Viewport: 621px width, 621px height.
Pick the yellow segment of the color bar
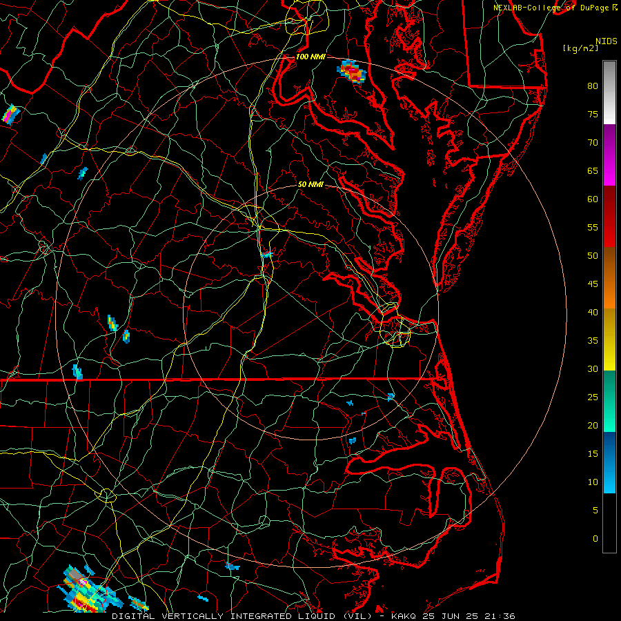pos(609,339)
